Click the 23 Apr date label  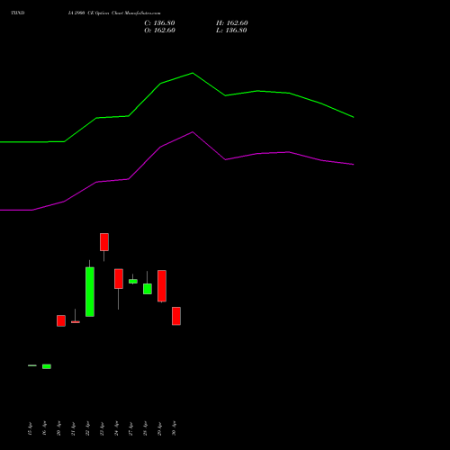tap(102, 428)
